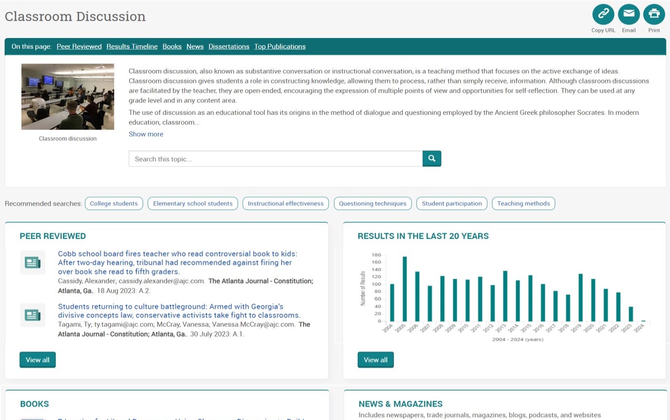The width and height of the screenshot is (670, 420).
Task: Go to the Books section link
Action: pyautogui.click(x=172, y=47)
